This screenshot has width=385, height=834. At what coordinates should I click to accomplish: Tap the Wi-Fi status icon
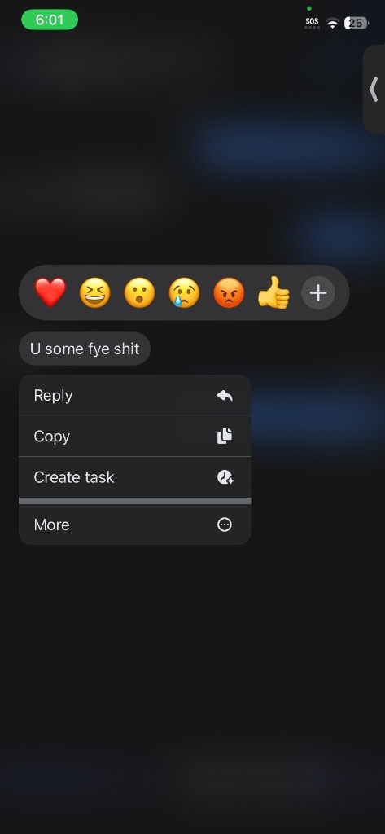point(333,23)
